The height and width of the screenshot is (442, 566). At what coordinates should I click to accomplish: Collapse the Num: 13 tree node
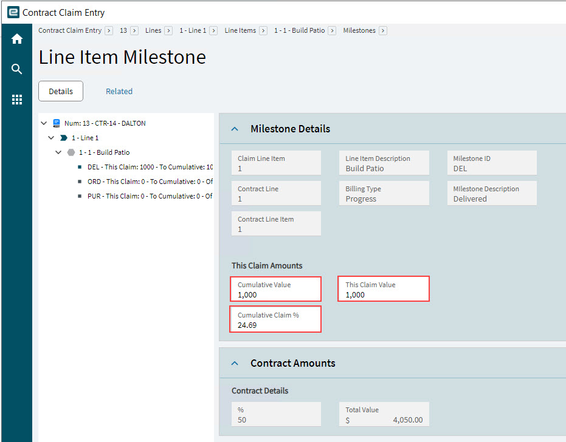tap(44, 123)
